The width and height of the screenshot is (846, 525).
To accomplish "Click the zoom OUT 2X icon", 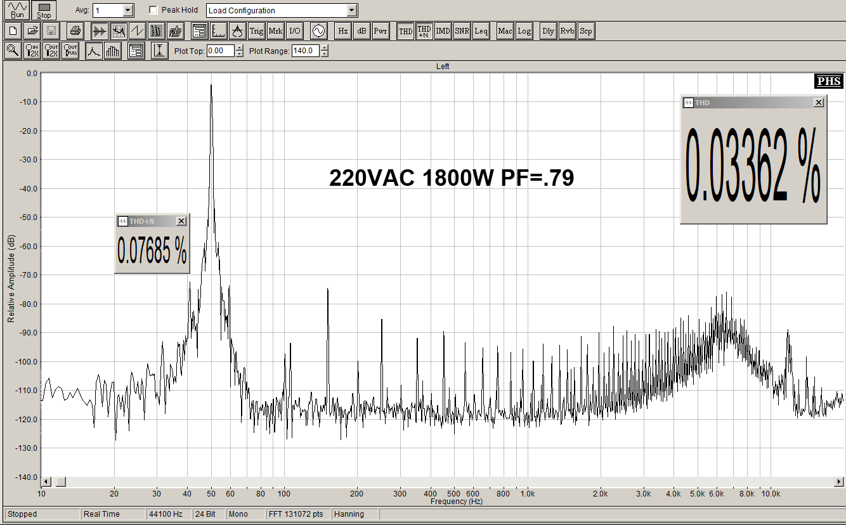I will (51, 51).
